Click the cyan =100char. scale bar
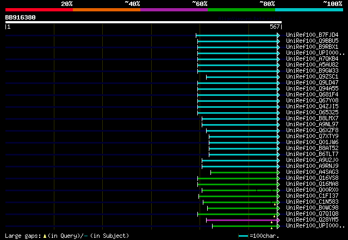This screenshot has width=348, height=240. click(x=243, y=236)
